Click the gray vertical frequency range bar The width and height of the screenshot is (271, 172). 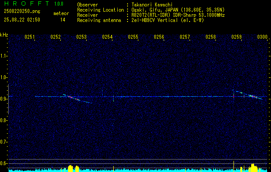point(8,99)
